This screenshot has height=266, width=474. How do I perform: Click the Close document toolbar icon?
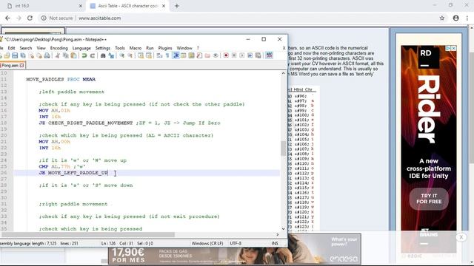pyautogui.click(x=31, y=55)
